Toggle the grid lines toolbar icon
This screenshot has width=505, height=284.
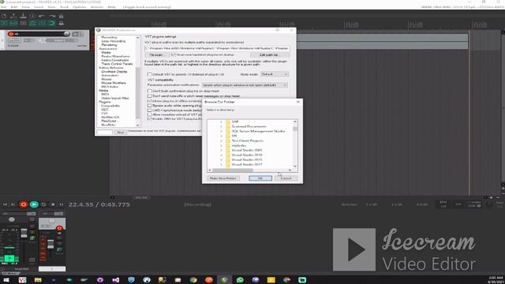[42, 23]
